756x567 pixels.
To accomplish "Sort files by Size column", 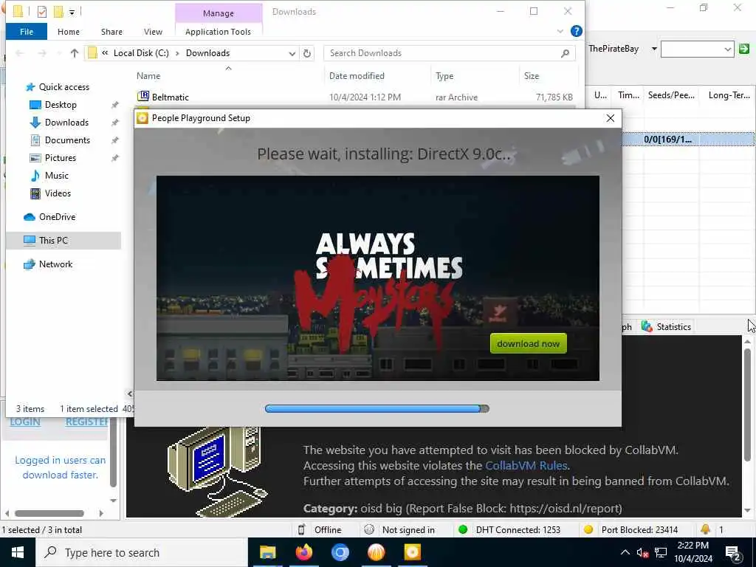I will click(x=532, y=76).
